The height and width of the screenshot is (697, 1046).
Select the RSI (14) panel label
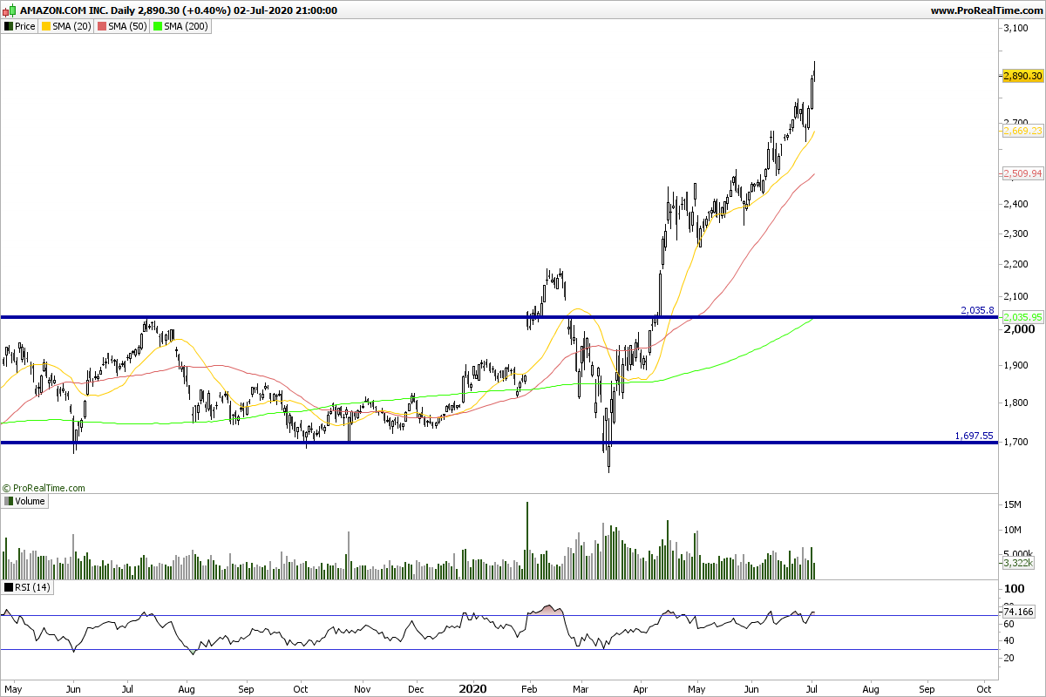click(33, 587)
